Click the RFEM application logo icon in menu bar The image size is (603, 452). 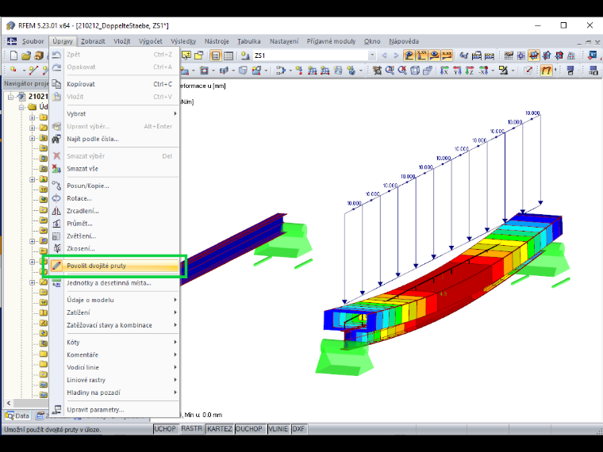point(12,41)
